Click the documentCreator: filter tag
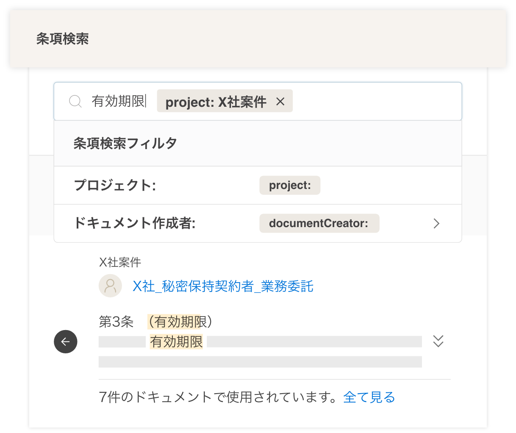 [x=319, y=223]
